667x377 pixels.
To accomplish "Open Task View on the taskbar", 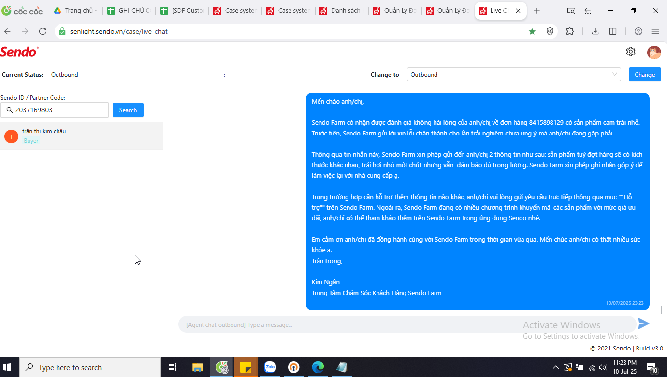I will click(x=173, y=367).
